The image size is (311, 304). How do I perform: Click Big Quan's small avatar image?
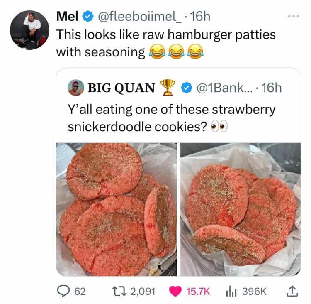(76, 88)
